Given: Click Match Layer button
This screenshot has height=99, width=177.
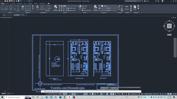Looking at the screenshot, I should pos(71,10).
